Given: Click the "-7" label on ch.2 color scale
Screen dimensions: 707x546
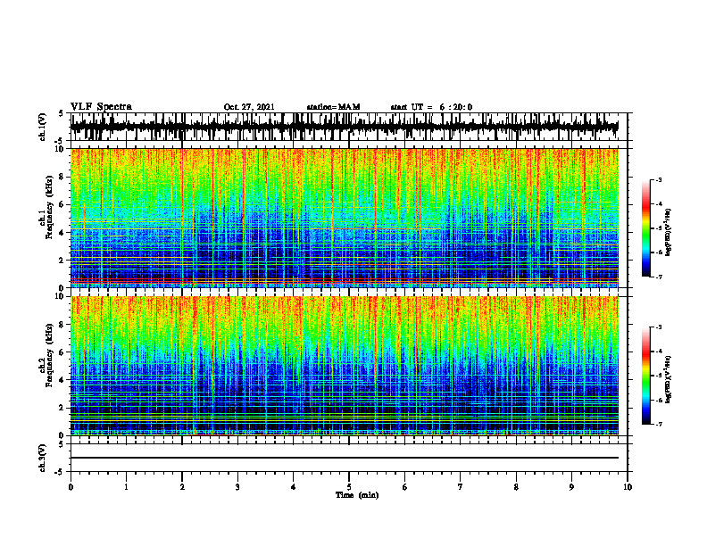Looking at the screenshot, I should [x=659, y=425].
